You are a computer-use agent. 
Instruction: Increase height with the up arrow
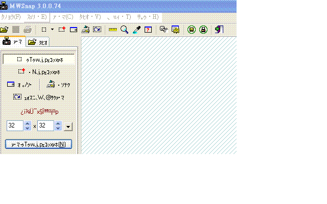[58, 123]
